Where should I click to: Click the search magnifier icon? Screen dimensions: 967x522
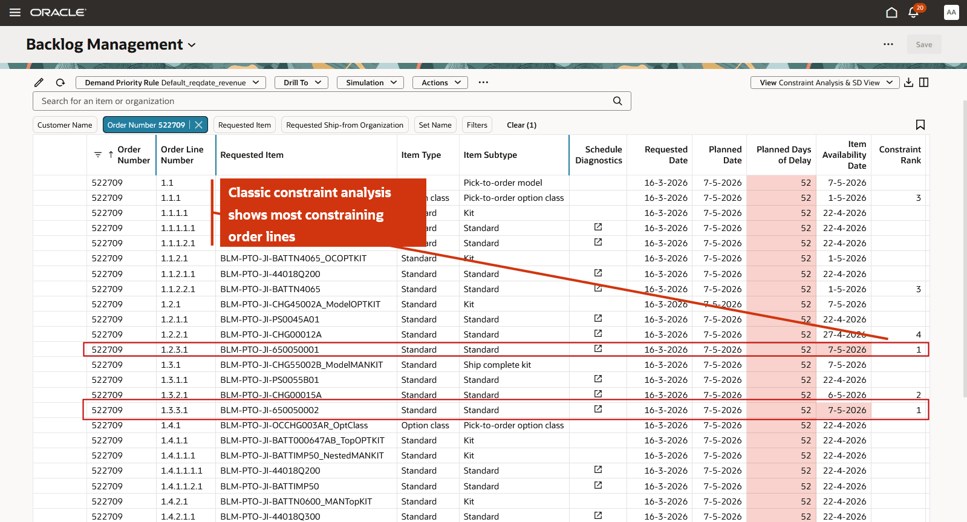(x=617, y=101)
